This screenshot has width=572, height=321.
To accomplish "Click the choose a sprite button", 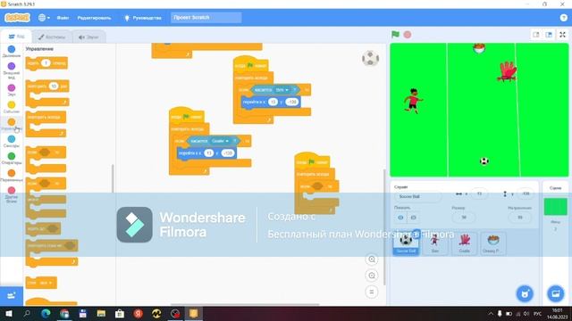I will (x=525, y=293).
